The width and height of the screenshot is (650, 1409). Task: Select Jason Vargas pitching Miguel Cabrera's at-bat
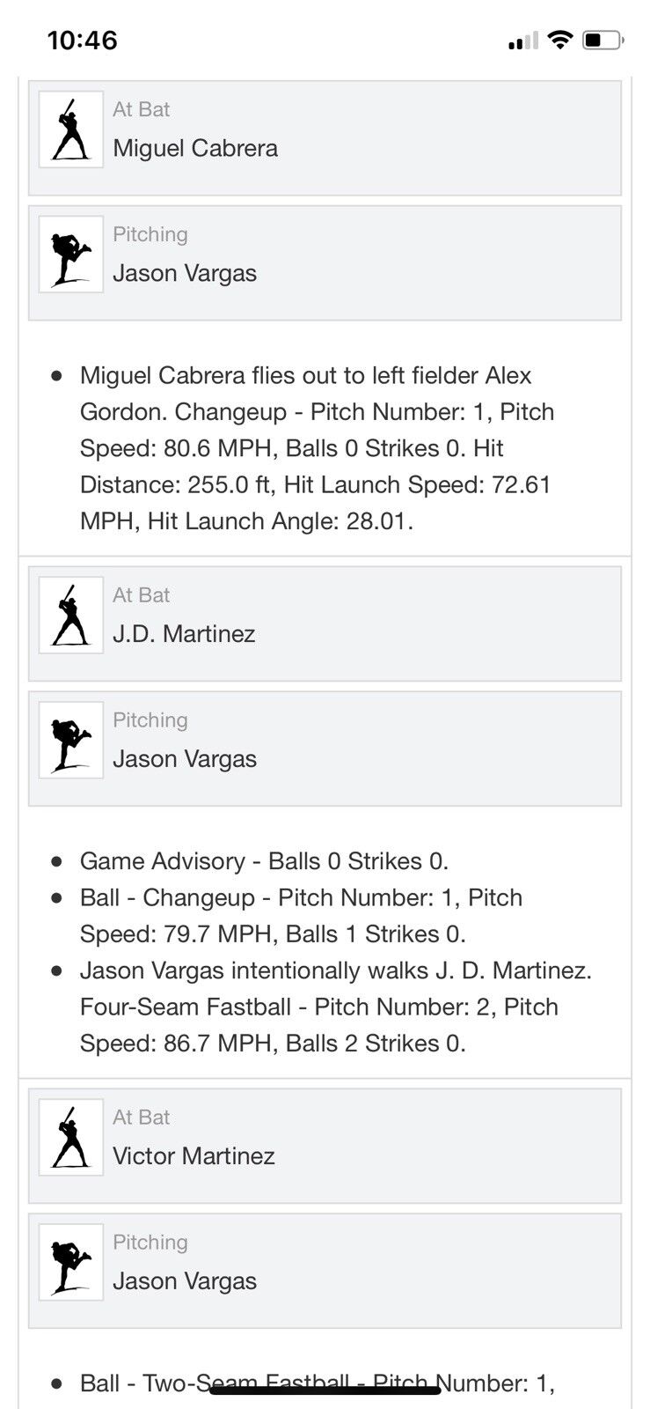click(185, 273)
